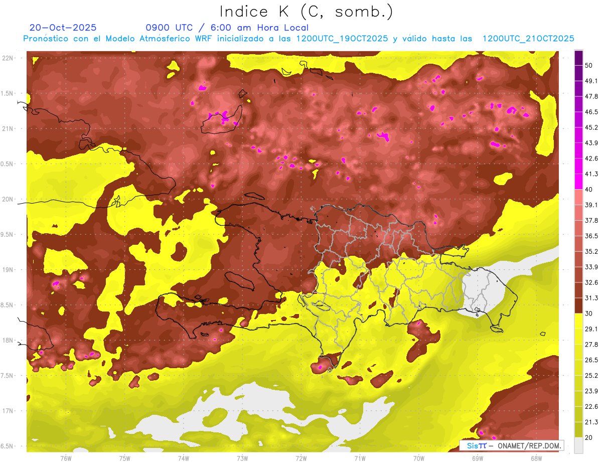Image resolution: width=602 pixels, height=465 pixels.
Task: Click the '22.6' colorbar value
Action: point(591,407)
